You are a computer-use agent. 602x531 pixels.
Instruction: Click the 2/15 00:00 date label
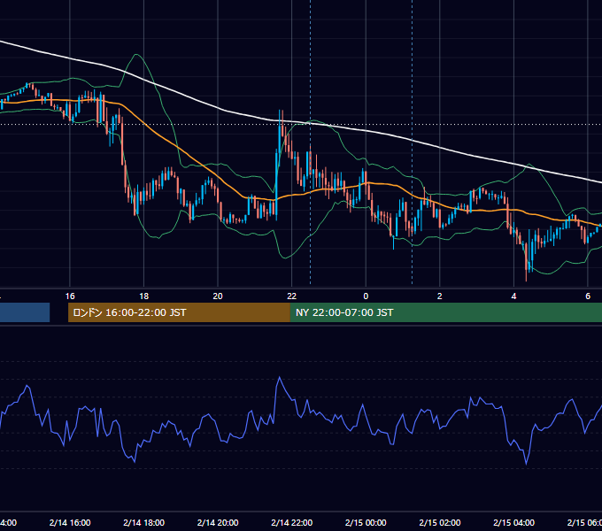(x=366, y=522)
